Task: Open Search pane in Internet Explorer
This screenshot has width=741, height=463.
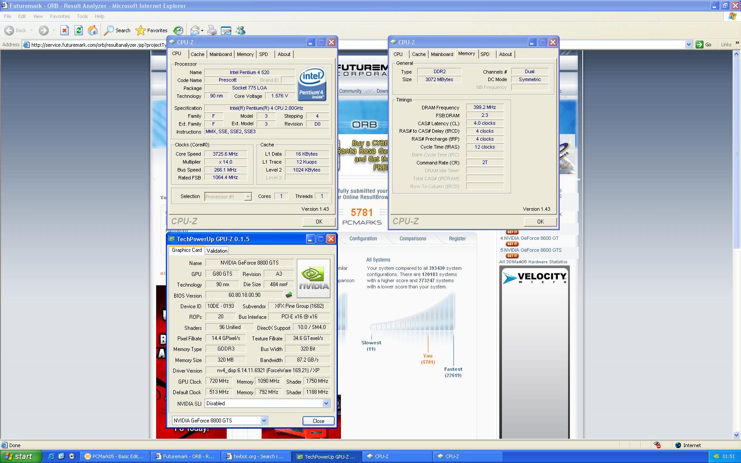Action: pos(117,30)
